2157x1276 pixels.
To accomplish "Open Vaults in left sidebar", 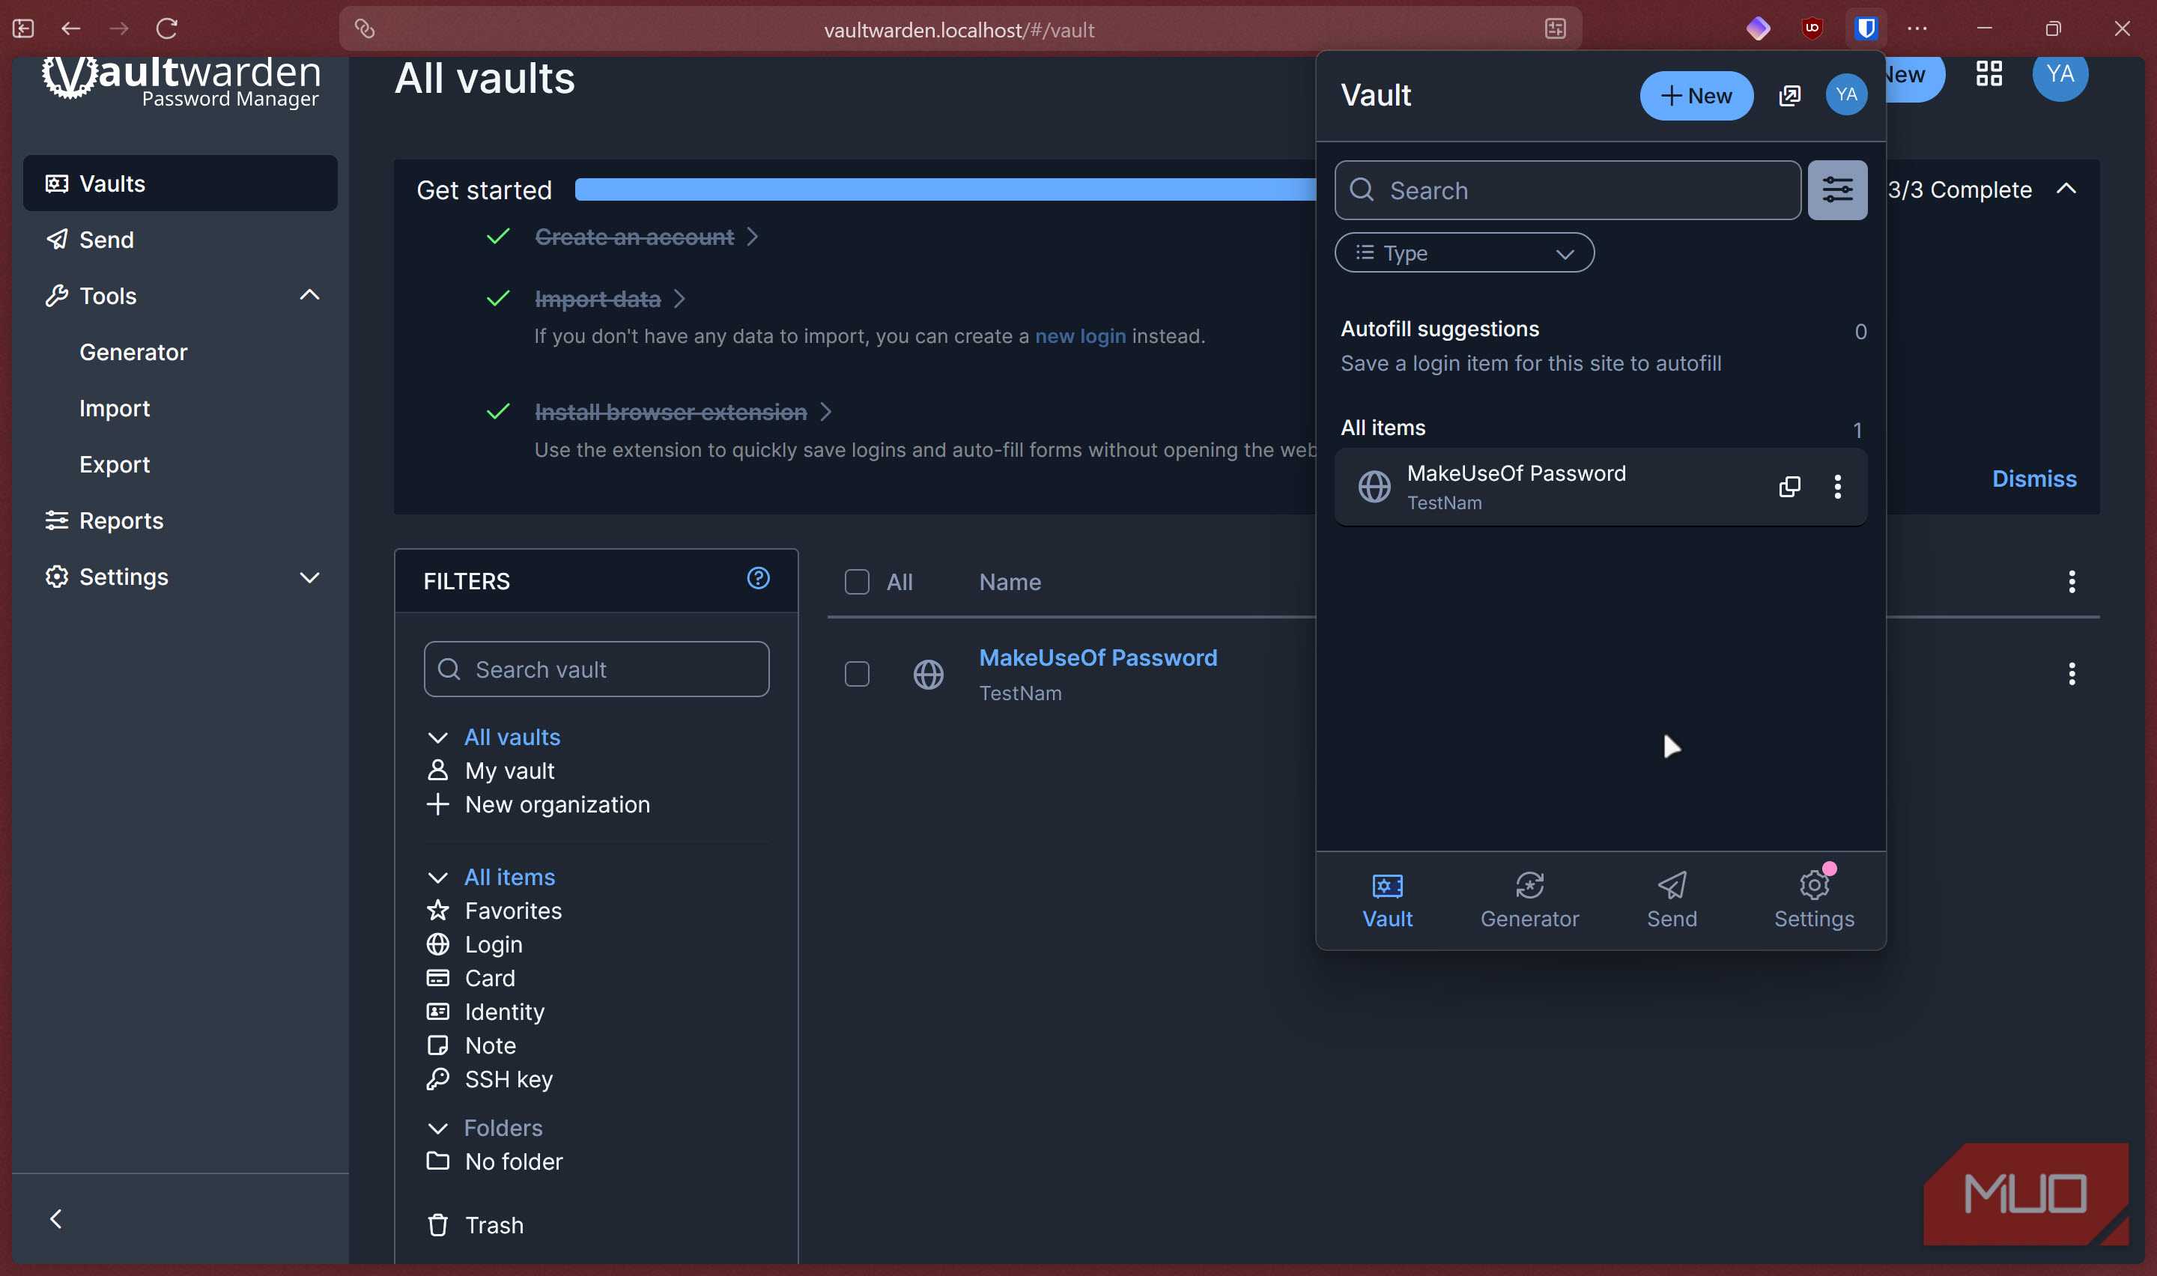I will coord(180,183).
